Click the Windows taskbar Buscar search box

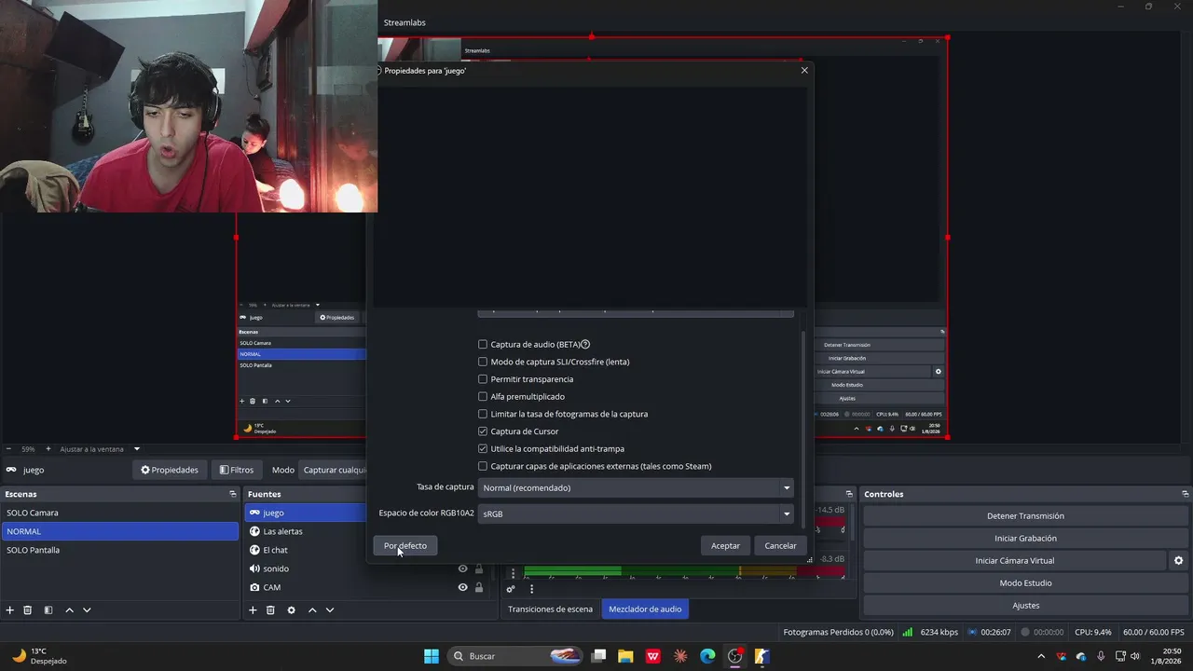[515, 656]
